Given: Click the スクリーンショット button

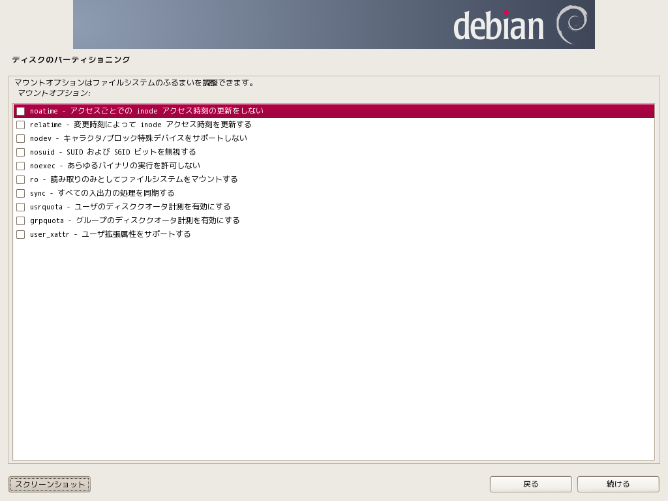Looking at the screenshot, I should tap(50, 485).
